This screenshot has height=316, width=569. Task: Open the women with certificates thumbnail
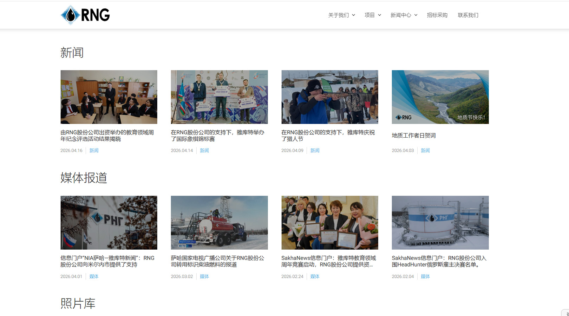coord(329,223)
